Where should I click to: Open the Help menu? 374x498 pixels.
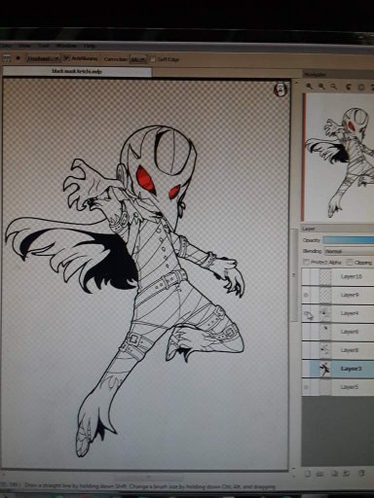point(90,46)
